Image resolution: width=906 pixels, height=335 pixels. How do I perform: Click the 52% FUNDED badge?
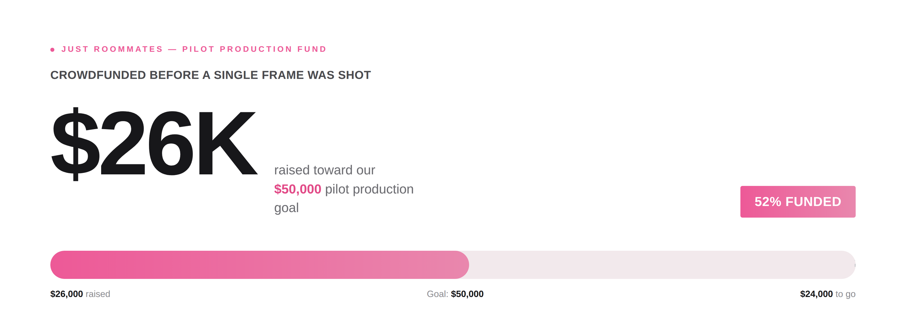tap(798, 202)
